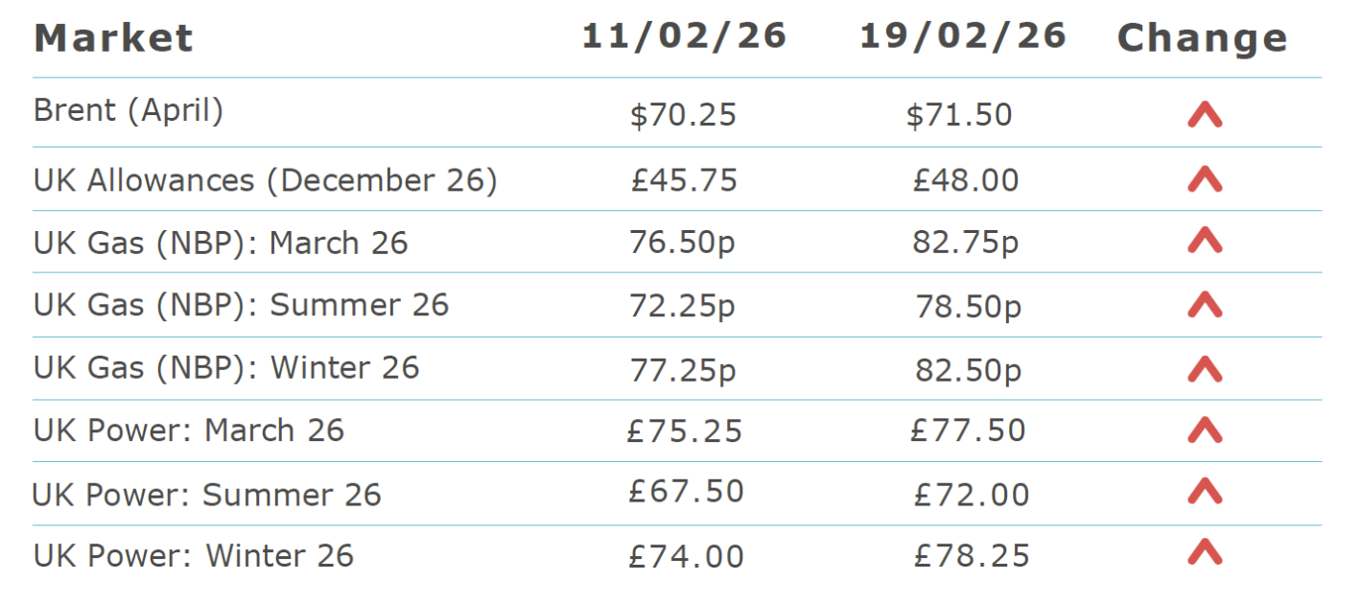The image size is (1362, 604).
Task: Click the UK Power Summer 26 change arrow
Action: click(1205, 492)
